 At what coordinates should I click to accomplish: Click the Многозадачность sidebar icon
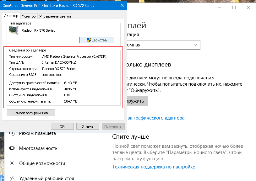tap(12, 148)
